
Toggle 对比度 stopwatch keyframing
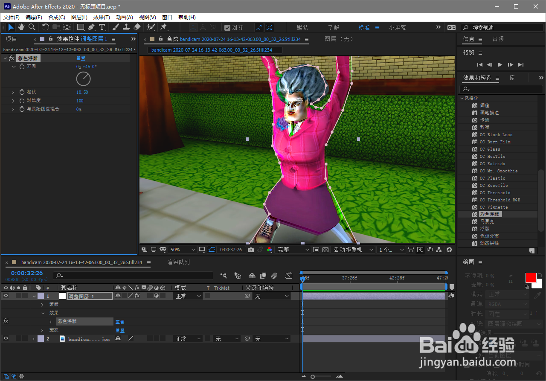tap(22, 101)
